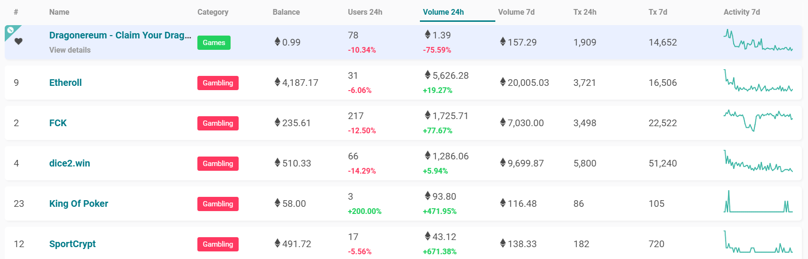Sort by Tx 24h column header
Image resolution: width=808 pixels, height=259 pixels.
[x=585, y=12]
